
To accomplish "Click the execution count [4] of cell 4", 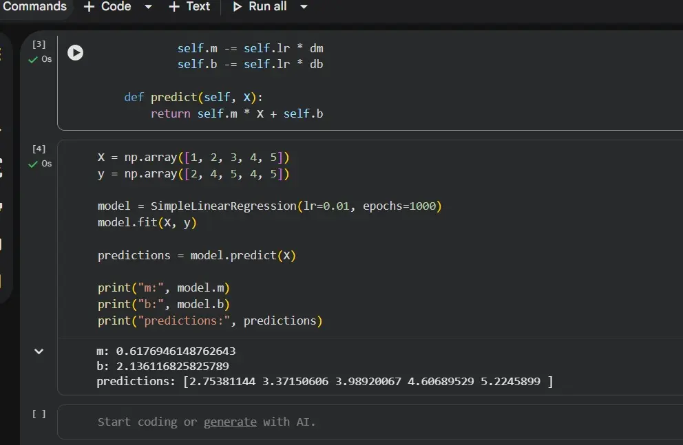I will (39, 149).
